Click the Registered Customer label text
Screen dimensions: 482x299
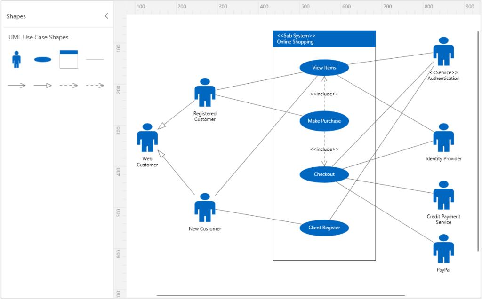tap(205, 116)
